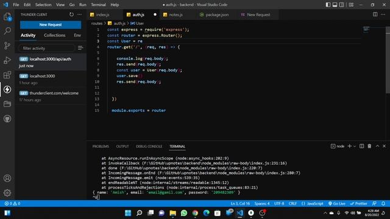This screenshot has width=390, height=219.
Task: Maximize the terminal panel size
Action: tap(377, 146)
